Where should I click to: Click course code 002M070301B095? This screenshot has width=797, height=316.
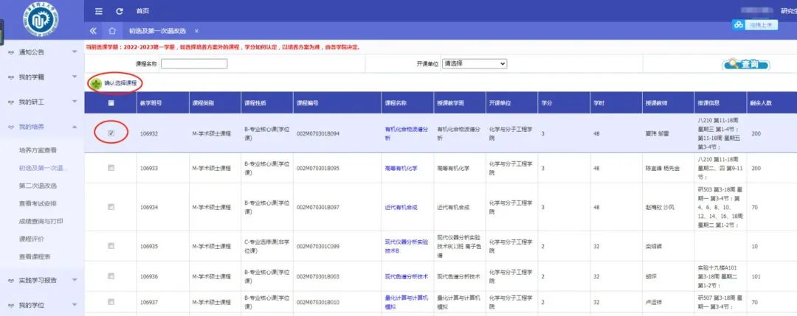(x=317, y=168)
